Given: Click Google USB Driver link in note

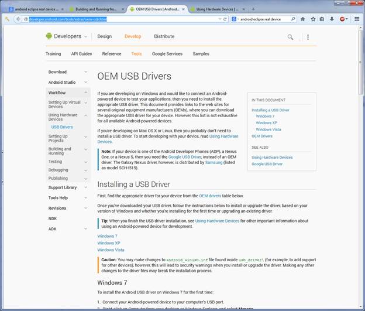Looking at the screenshot, I should 185,157.
